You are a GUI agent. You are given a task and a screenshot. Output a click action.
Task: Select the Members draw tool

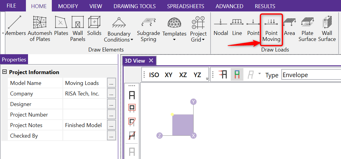[16, 27]
